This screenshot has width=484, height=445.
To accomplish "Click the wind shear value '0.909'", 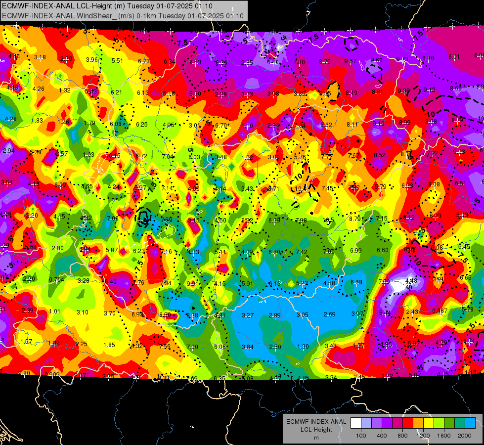I will (52, 375).
